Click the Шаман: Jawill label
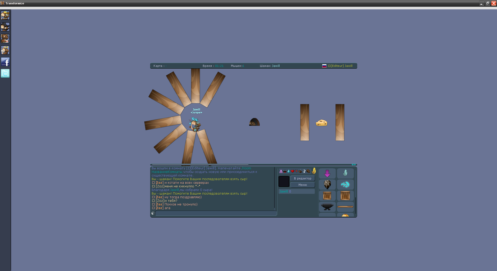 click(x=270, y=66)
